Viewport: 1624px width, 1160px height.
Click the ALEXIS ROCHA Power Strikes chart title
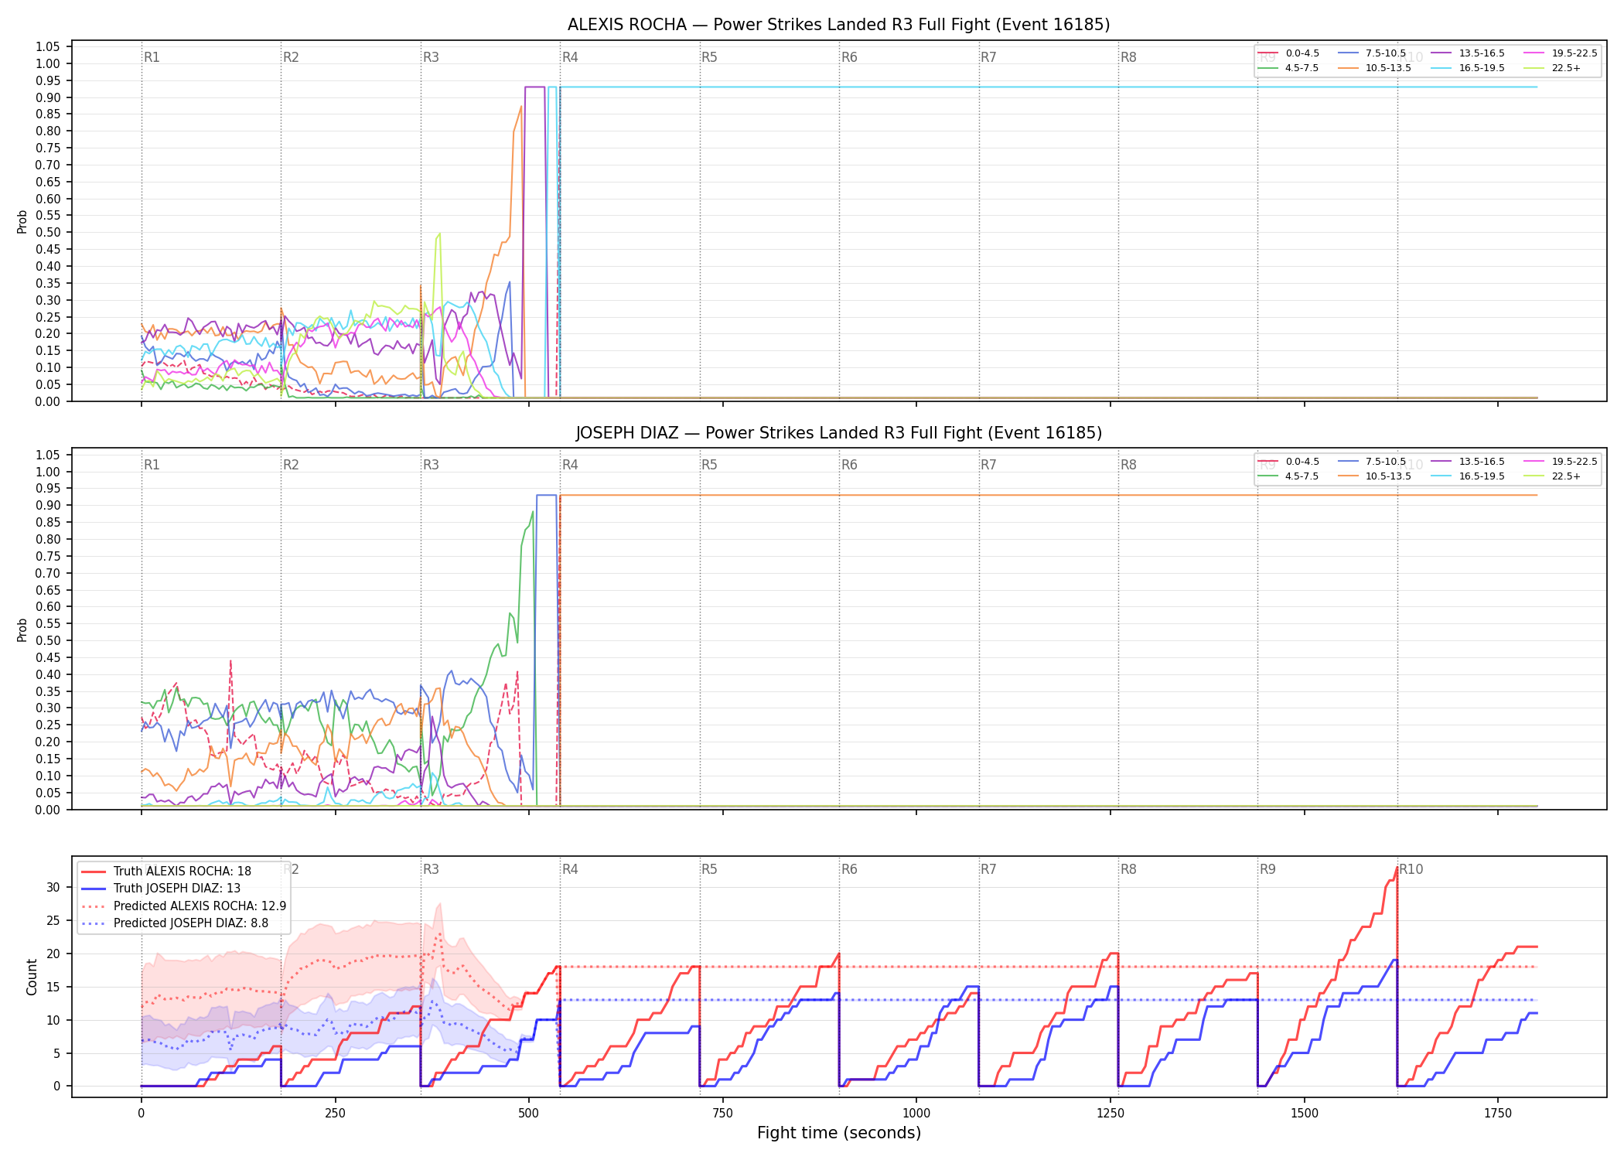pyautogui.click(x=838, y=25)
